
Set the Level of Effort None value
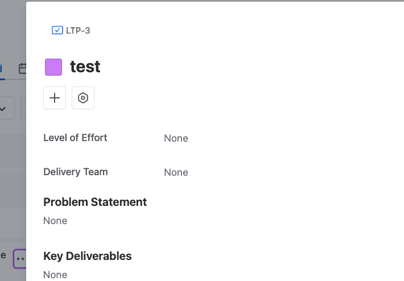(176, 138)
